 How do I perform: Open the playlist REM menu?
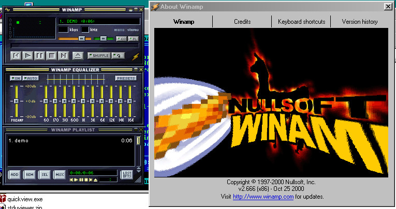pyautogui.click(x=30, y=175)
